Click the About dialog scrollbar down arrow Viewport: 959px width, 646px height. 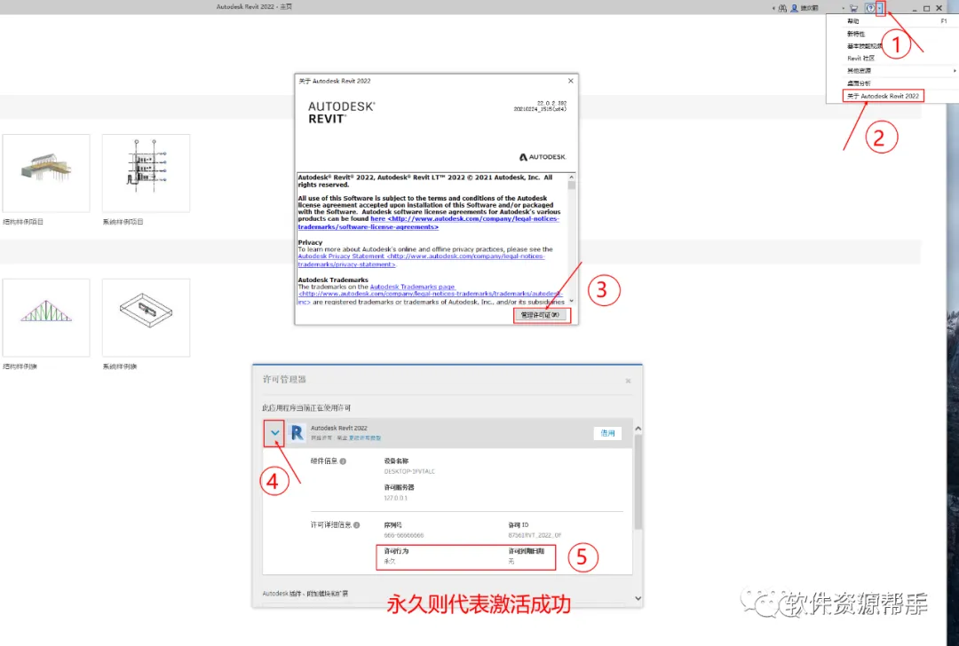tap(572, 301)
